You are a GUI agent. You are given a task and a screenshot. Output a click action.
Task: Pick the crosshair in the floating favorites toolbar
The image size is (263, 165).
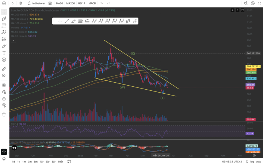pyautogui.click(x=60, y=21)
